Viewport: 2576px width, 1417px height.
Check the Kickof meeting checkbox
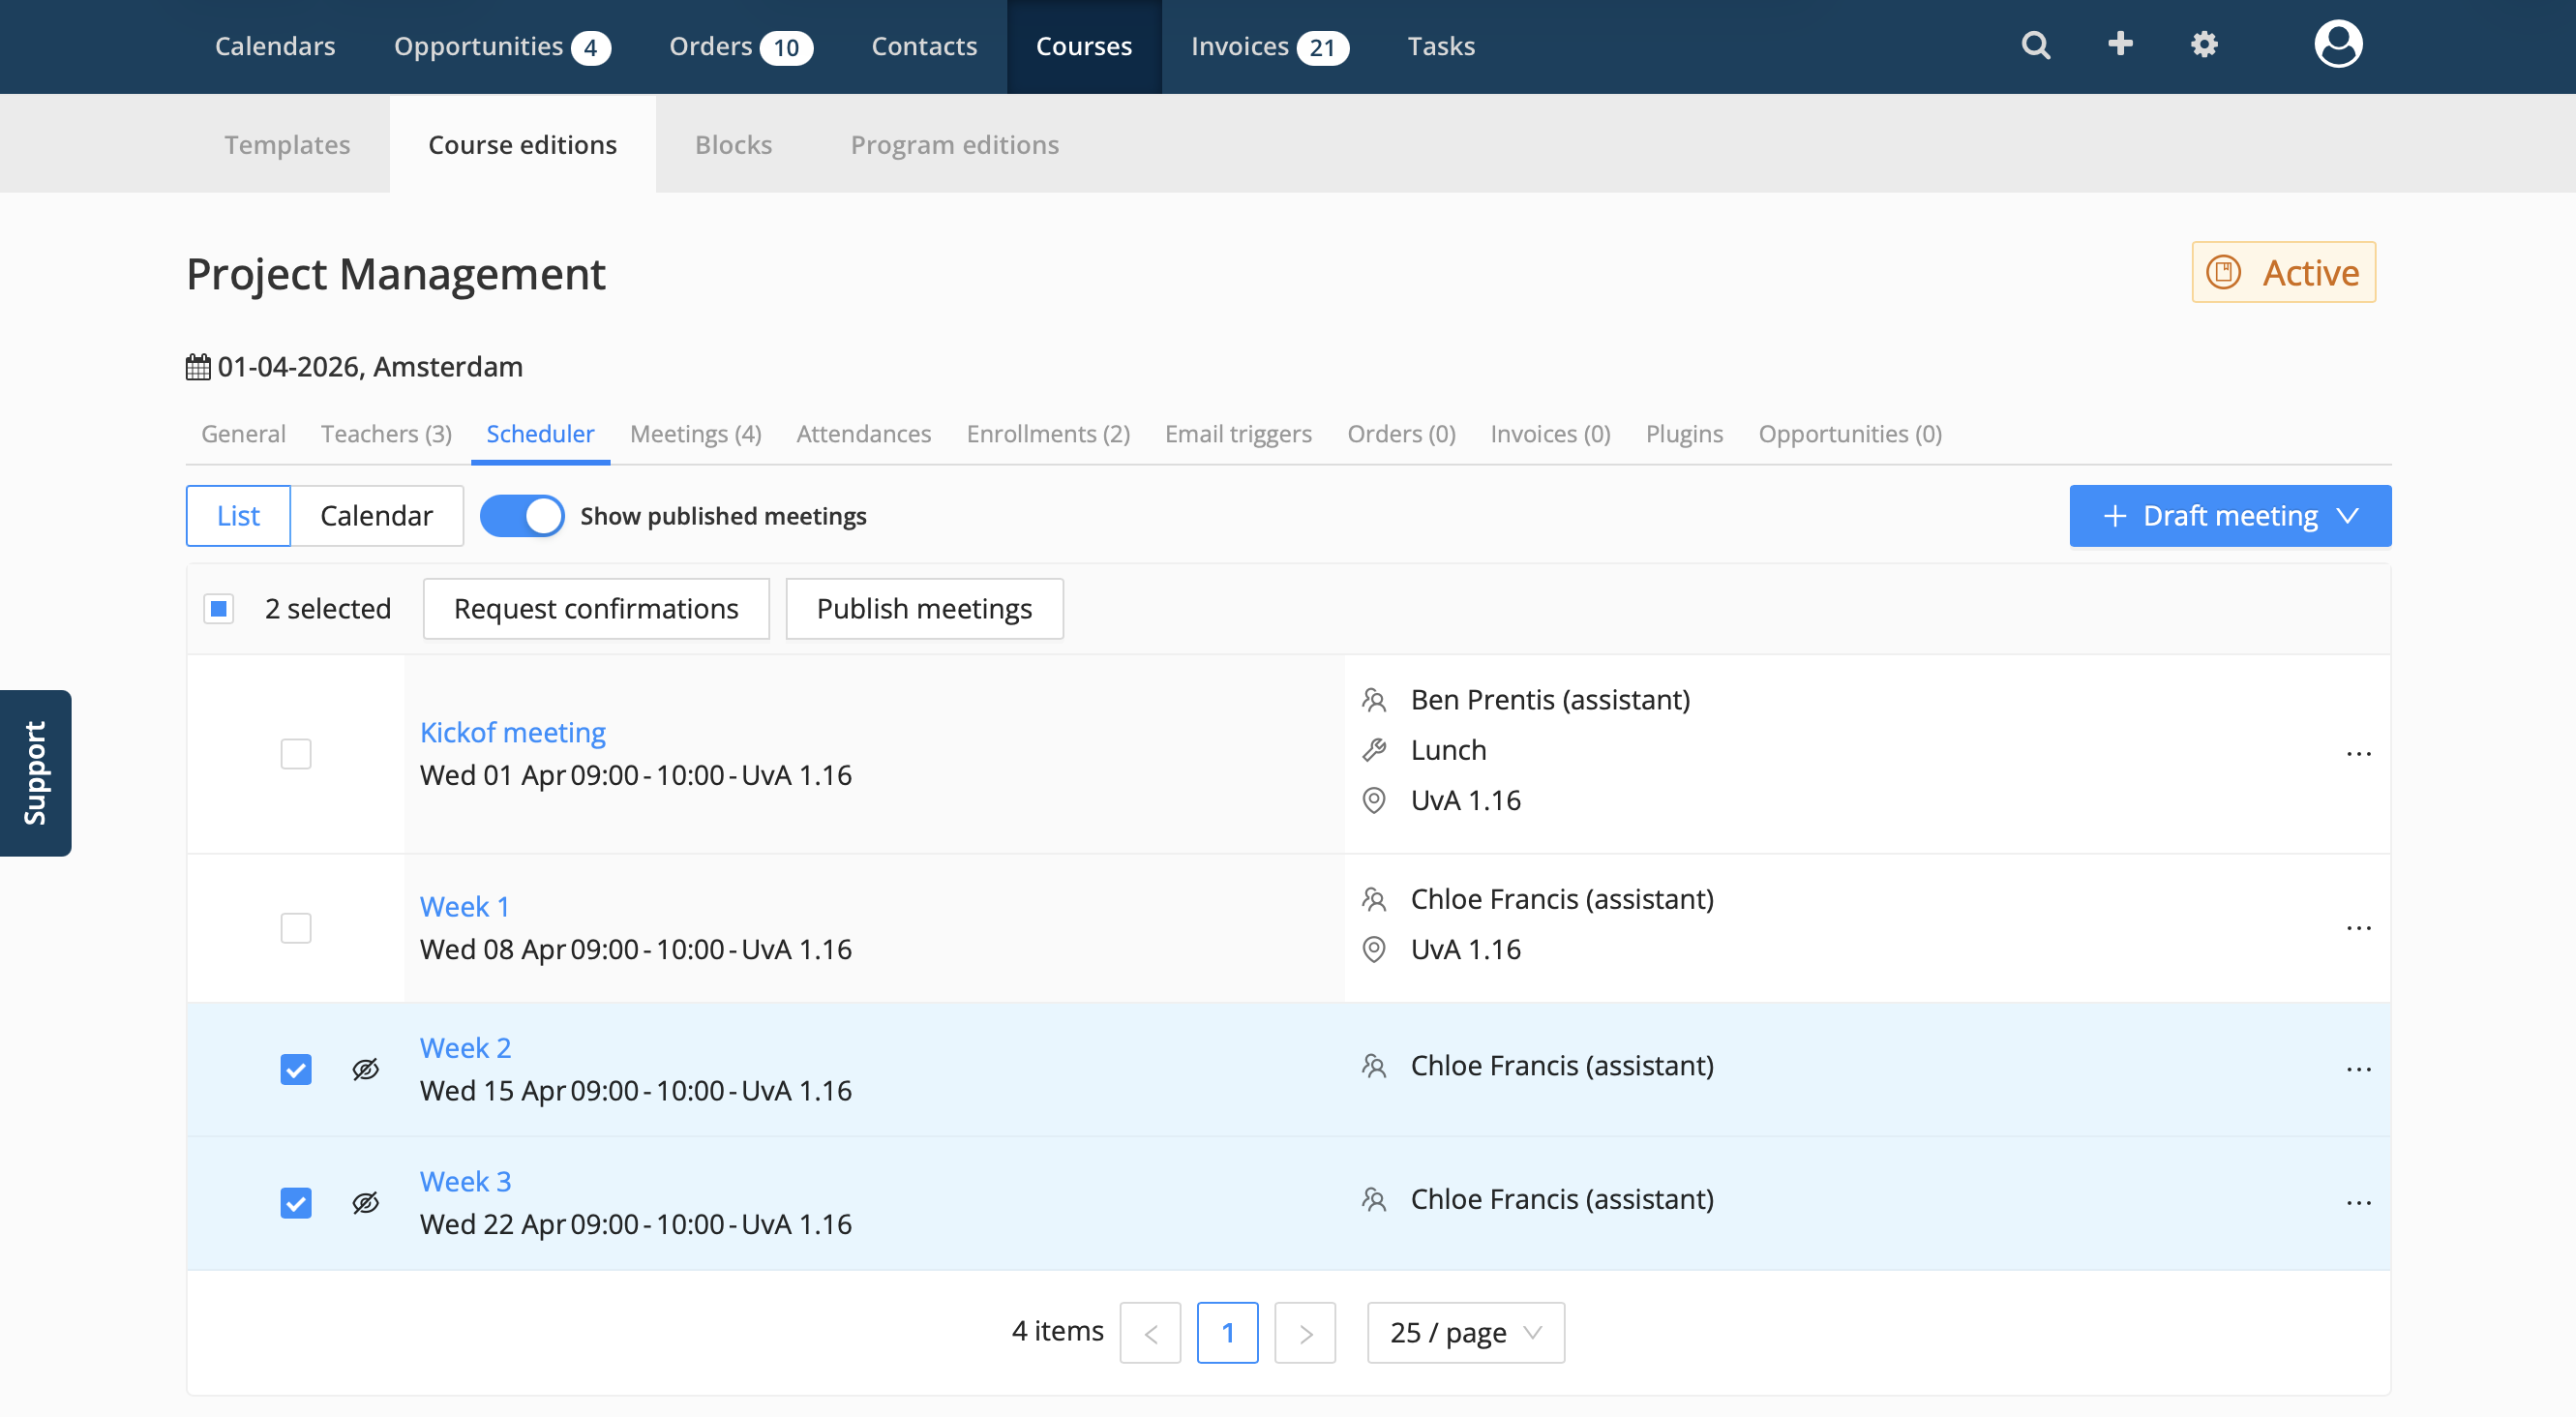pos(296,754)
